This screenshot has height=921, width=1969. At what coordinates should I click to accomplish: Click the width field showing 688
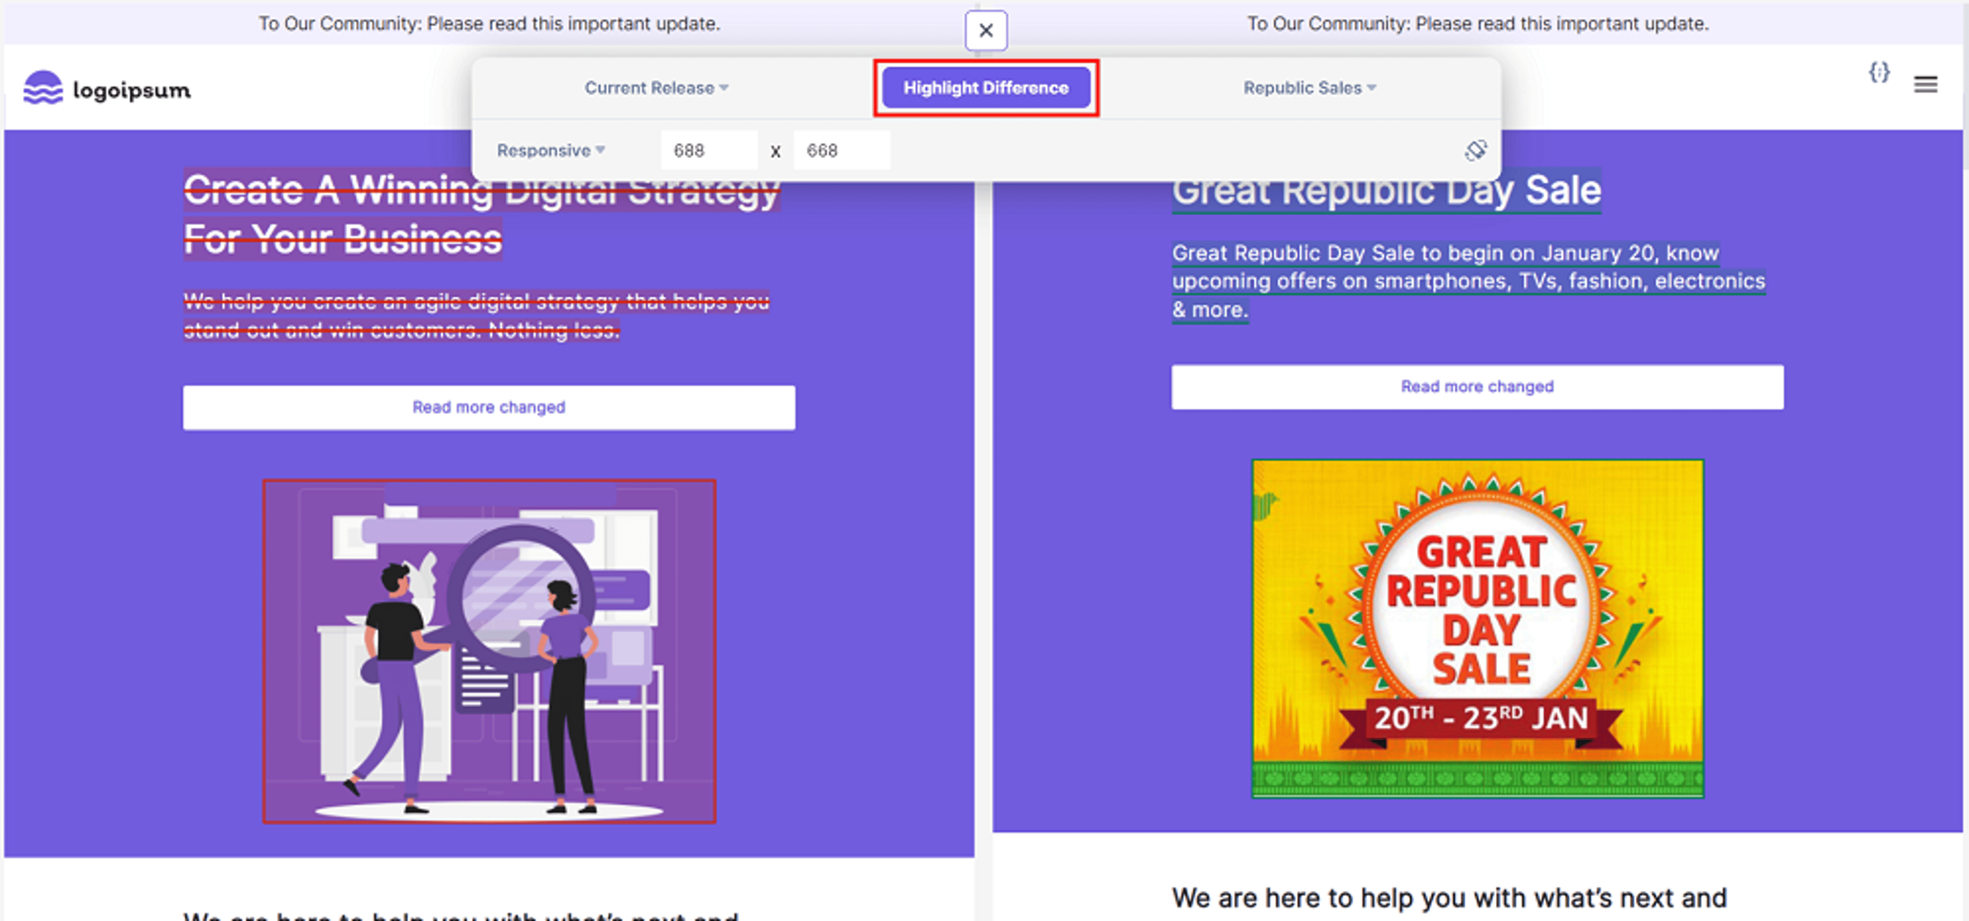click(x=709, y=151)
